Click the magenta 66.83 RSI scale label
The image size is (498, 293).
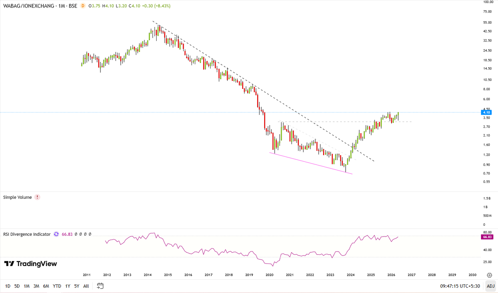pyautogui.click(x=487, y=237)
